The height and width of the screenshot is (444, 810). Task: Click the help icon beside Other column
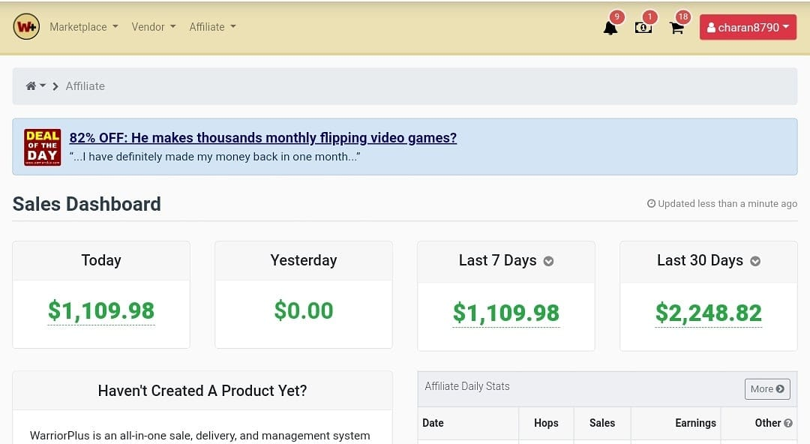click(x=787, y=423)
